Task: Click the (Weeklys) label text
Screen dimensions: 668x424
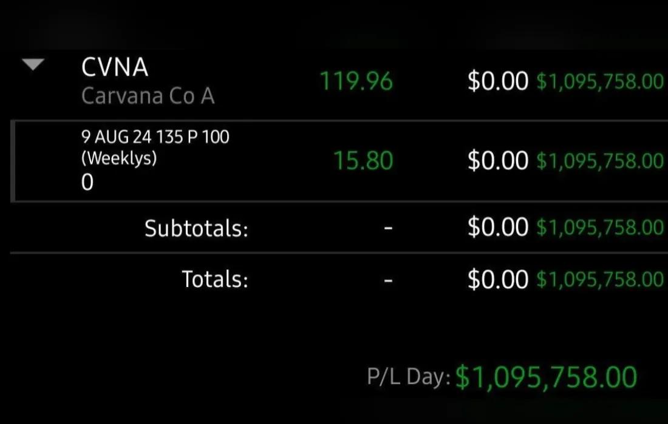Action: coord(119,158)
